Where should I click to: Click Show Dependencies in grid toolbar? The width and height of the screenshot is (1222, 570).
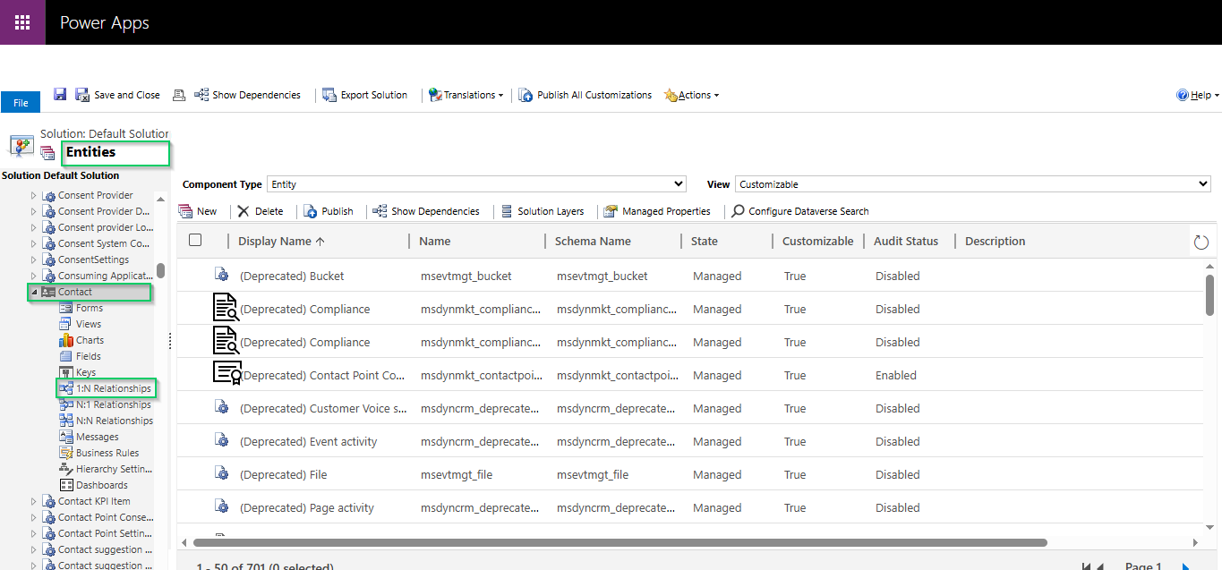coord(426,211)
